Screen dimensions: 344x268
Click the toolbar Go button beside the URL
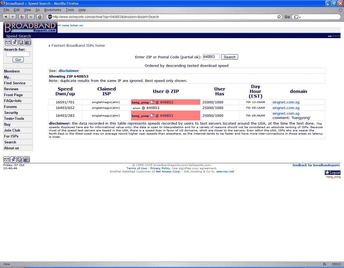tap(287, 17)
